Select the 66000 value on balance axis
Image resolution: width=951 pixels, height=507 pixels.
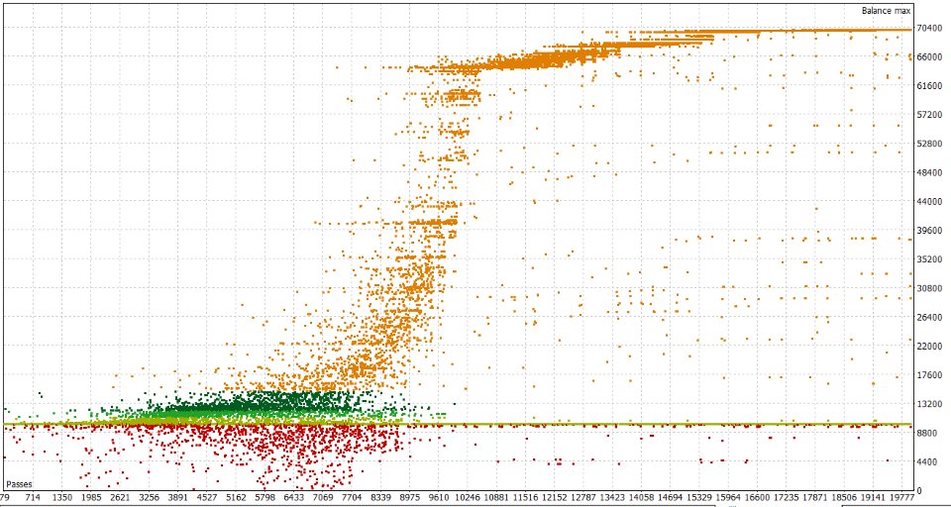[928, 56]
